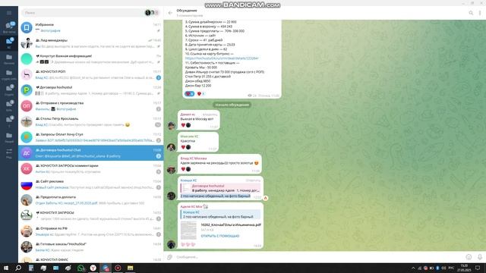The height and width of the screenshot is (273, 486).
Task: Open the PDF thumbnail in Адели's message
Action: 188,231
